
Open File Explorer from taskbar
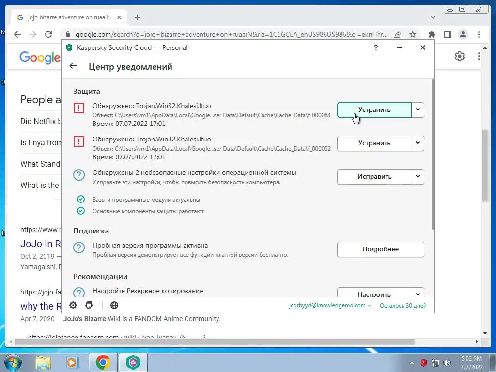pos(43,362)
